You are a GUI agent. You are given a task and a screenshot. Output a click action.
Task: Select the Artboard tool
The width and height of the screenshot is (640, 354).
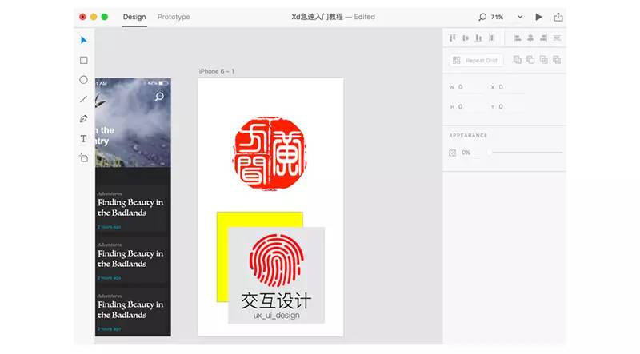coord(83,158)
